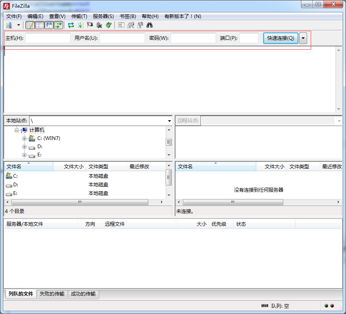Toggle synchronized browsing

(140, 25)
